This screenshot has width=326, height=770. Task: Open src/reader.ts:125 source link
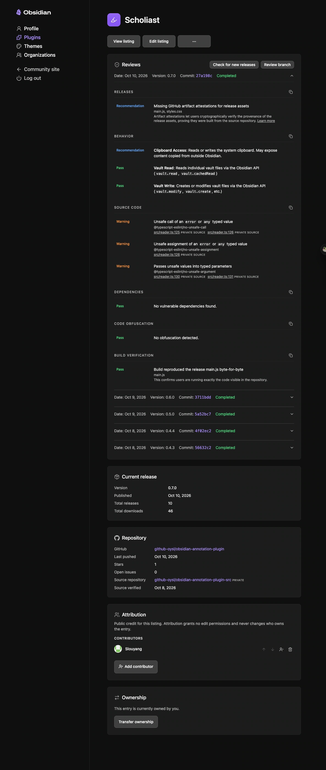pos(167,233)
